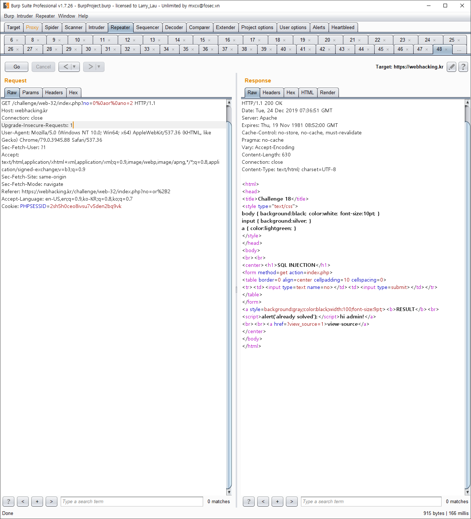Image resolution: width=471 pixels, height=519 pixels.
Task: Click the response search term field
Action: point(372,501)
